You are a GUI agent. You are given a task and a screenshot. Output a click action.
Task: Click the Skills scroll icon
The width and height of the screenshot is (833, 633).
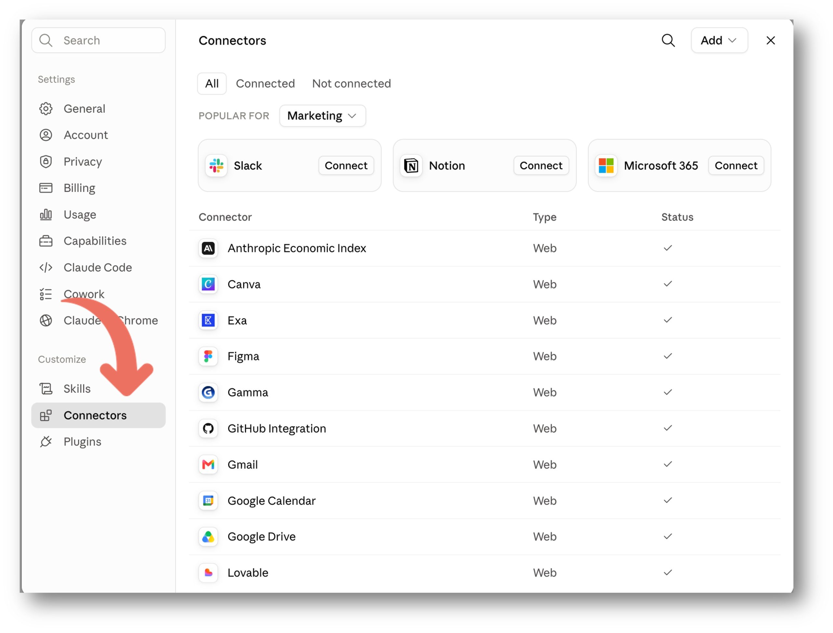(46, 388)
